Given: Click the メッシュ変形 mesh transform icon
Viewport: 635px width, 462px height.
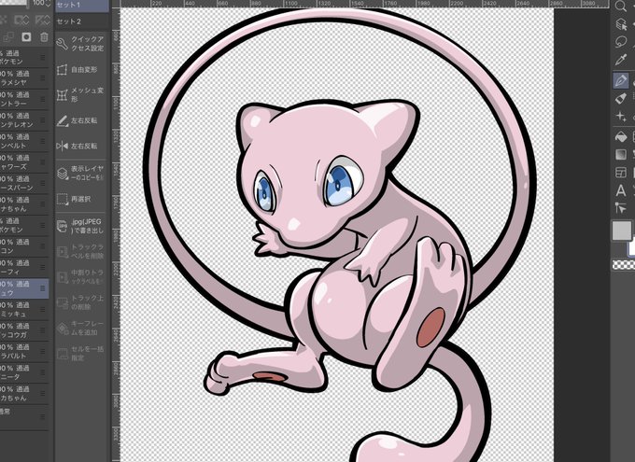Looking at the screenshot, I should [63, 95].
